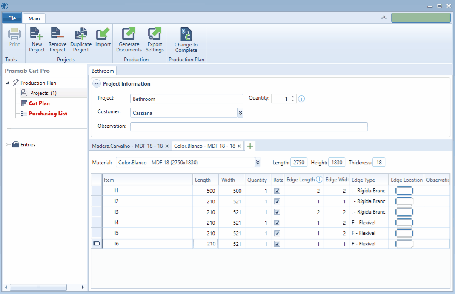The width and height of the screenshot is (455, 294).
Task: Open the Cut Plan link
Action: [39, 103]
